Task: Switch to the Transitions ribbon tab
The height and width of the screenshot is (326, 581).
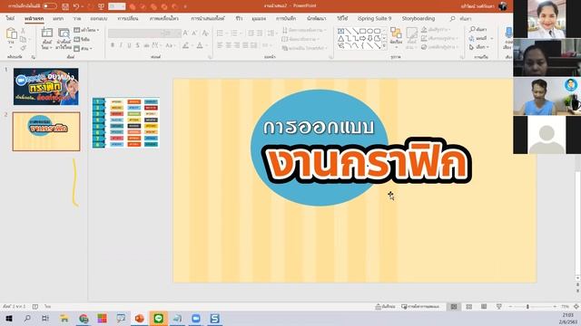Action: 128,18
